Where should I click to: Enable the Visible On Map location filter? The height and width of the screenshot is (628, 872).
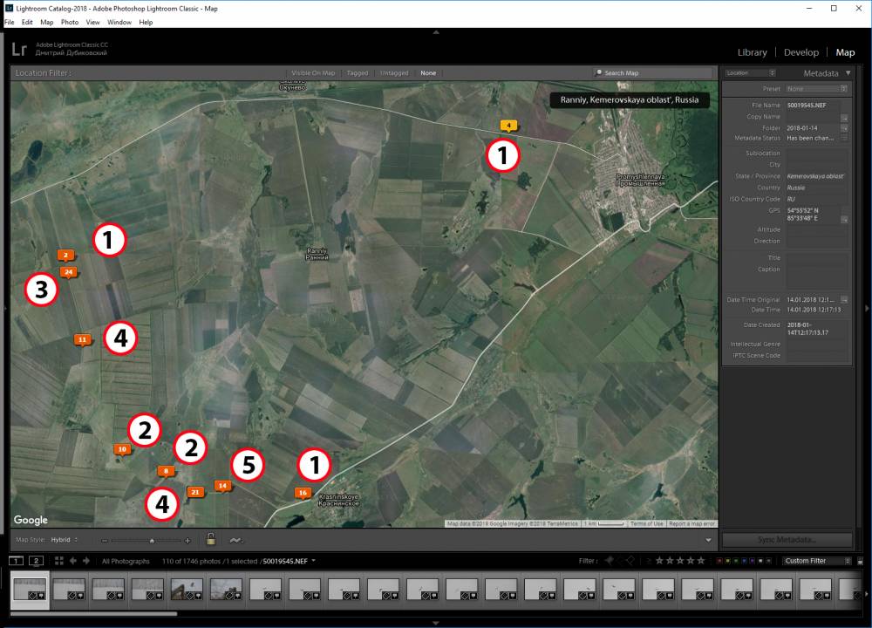point(313,73)
